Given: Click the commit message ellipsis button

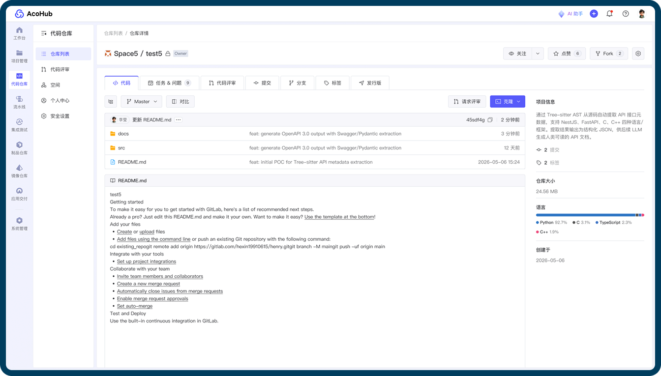Looking at the screenshot, I should coord(178,120).
